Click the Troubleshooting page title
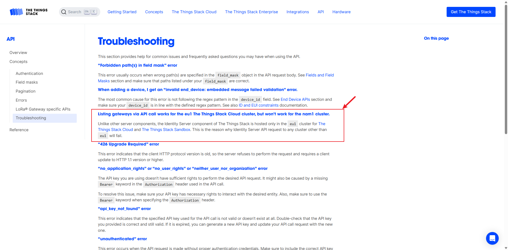The width and height of the screenshot is (508, 250). (x=136, y=41)
